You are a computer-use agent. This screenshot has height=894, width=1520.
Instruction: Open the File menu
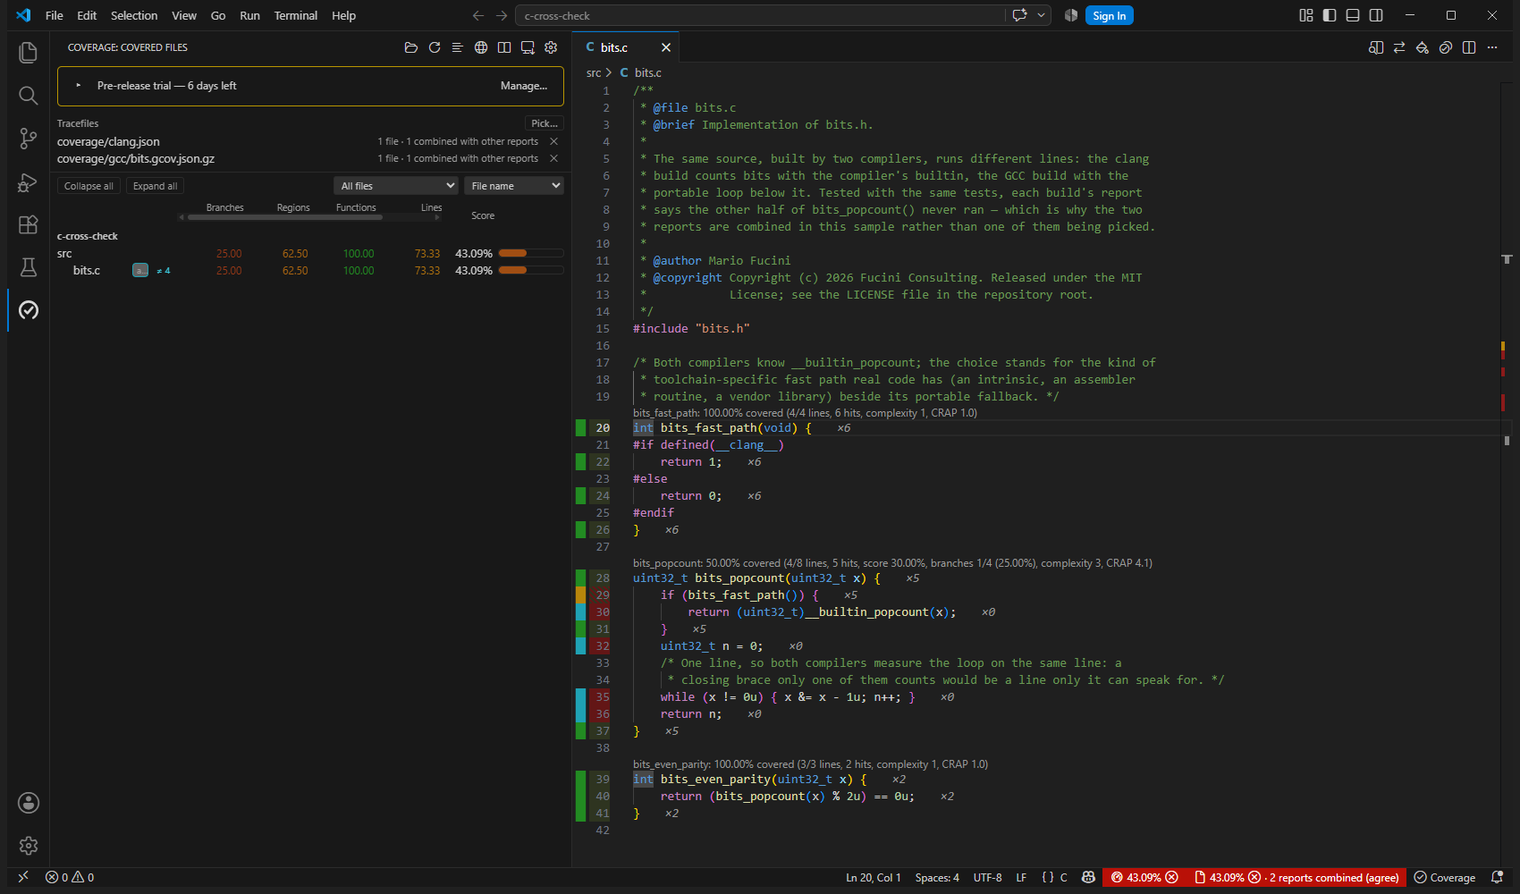55,15
